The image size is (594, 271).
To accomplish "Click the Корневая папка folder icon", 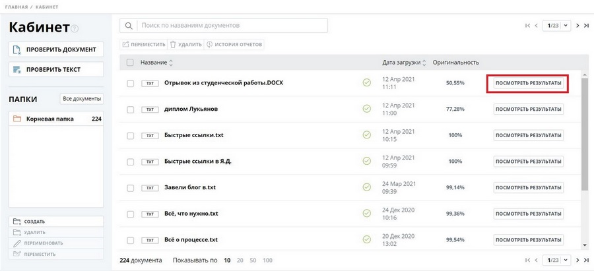I will pyautogui.click(x=16, y=119).
